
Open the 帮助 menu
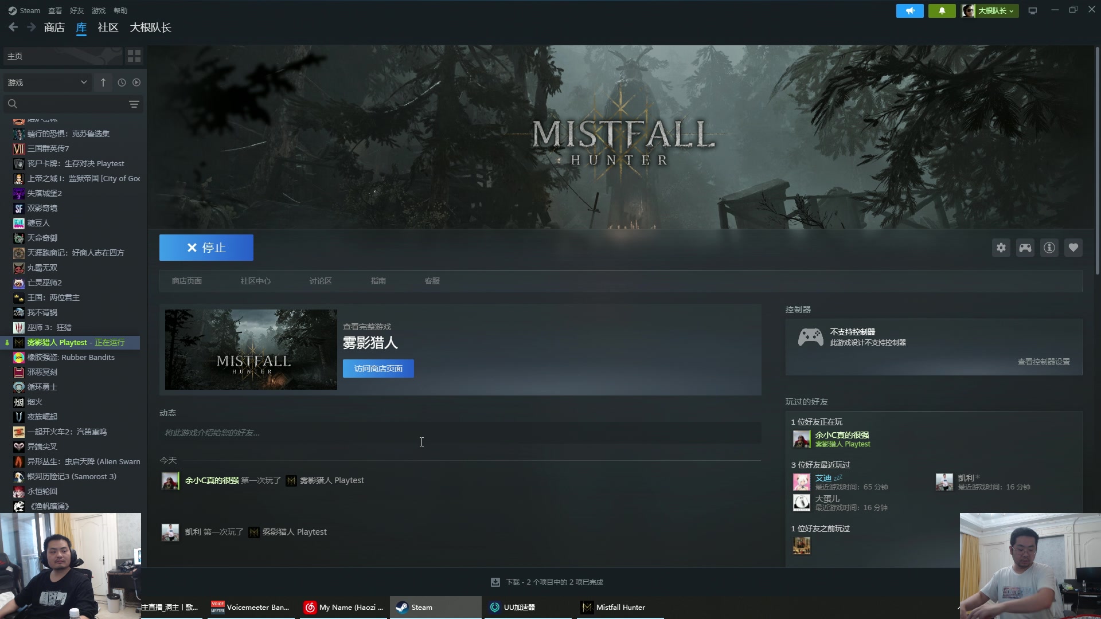click(120, 10)
